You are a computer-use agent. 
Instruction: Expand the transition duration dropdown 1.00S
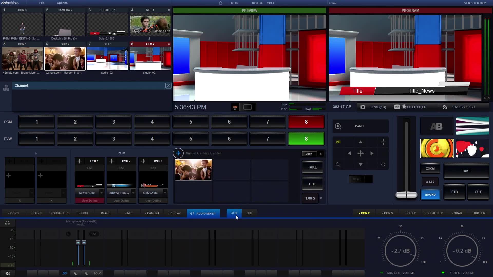tap(321, 198)
